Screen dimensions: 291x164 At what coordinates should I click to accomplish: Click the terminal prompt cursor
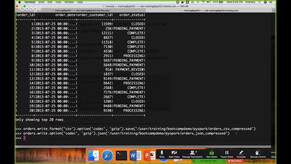pos(24,138)
